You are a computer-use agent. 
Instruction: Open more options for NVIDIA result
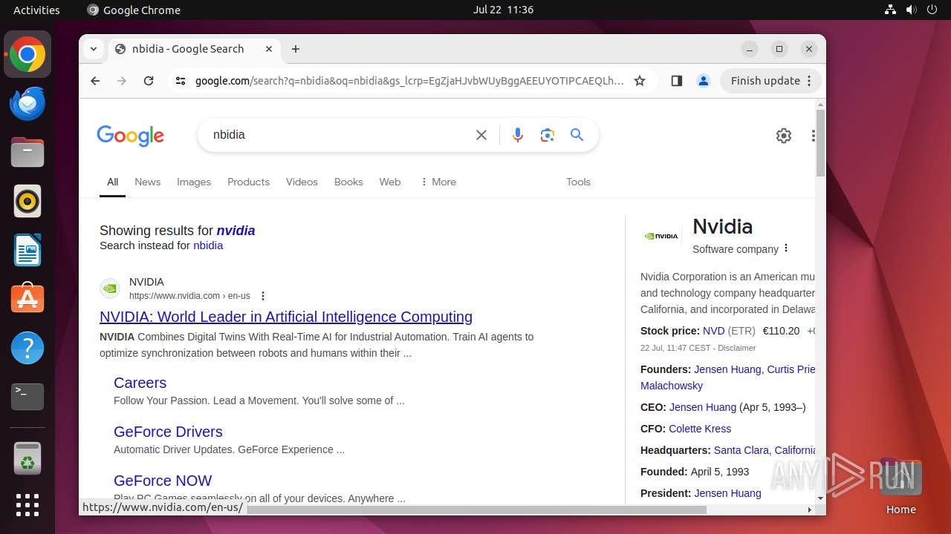point(263,296)
